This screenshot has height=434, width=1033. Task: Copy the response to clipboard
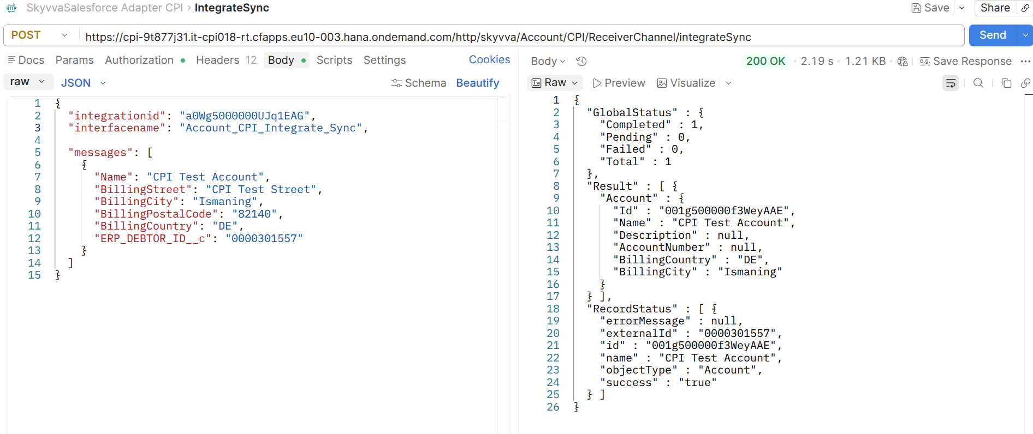[x=1006, y=83]
